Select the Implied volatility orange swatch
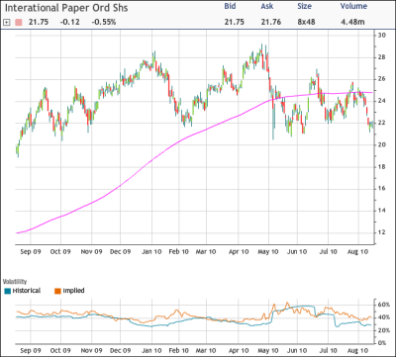Screen dimensions: 396x357 click(x=57, y=291)
